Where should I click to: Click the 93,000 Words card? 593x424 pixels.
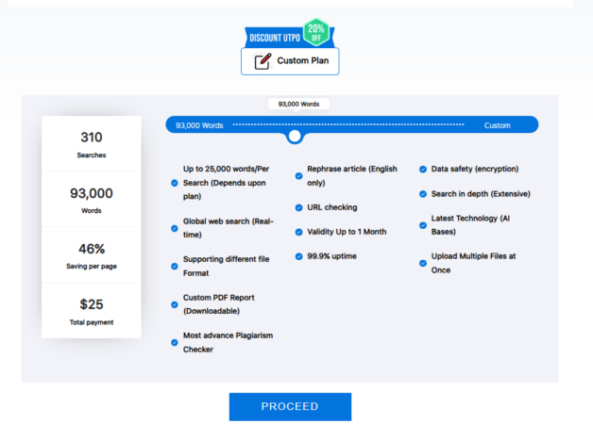[x=92, y=199]
